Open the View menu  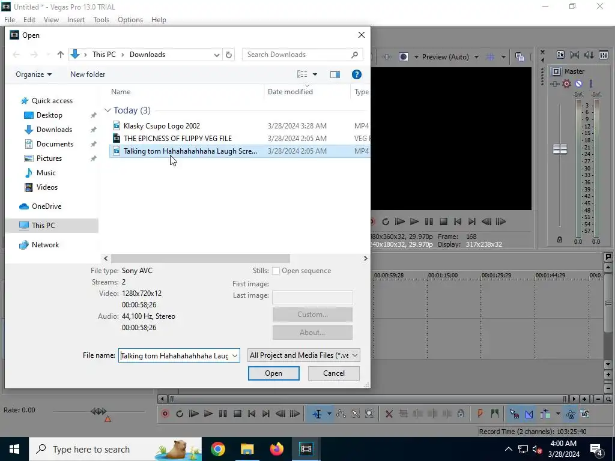[51, 20]
